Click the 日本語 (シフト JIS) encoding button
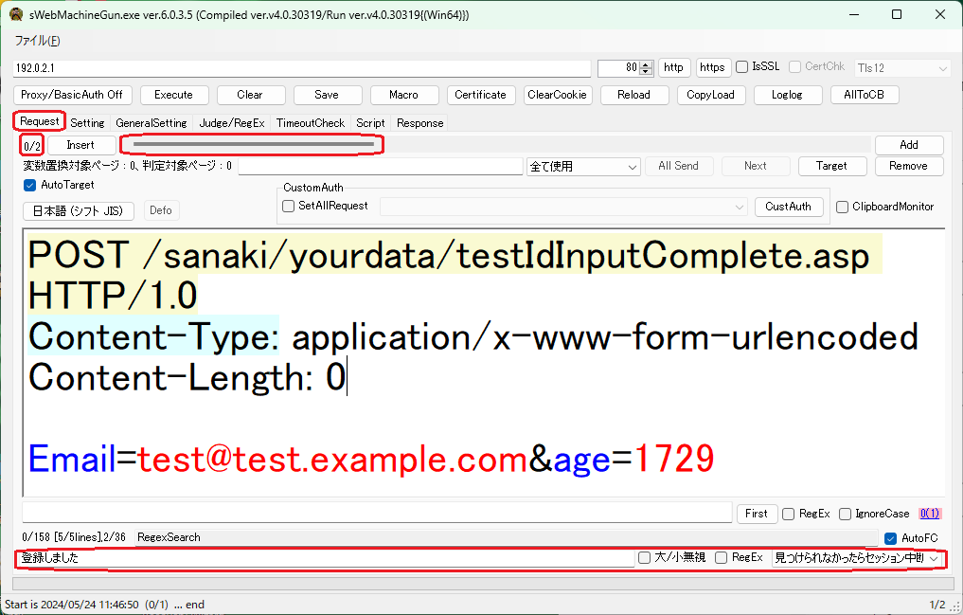This screenshot has height=615, width=963. [x=78, y=210]
